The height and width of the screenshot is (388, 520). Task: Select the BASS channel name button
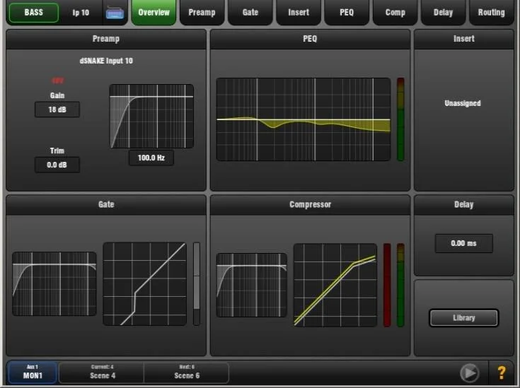tap(34, 13)
